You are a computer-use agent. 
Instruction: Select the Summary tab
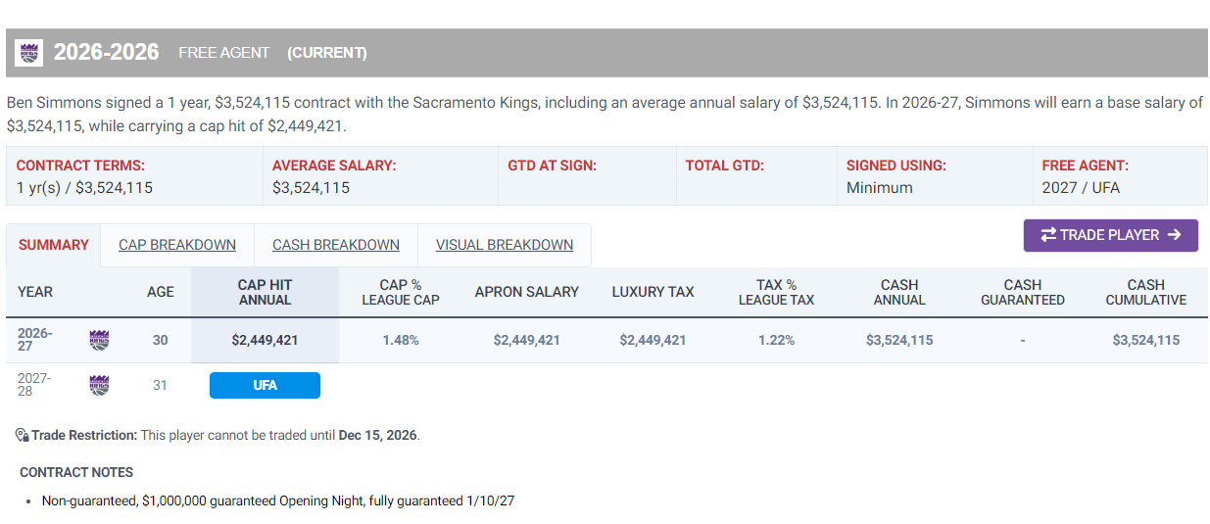click(54, 245)
